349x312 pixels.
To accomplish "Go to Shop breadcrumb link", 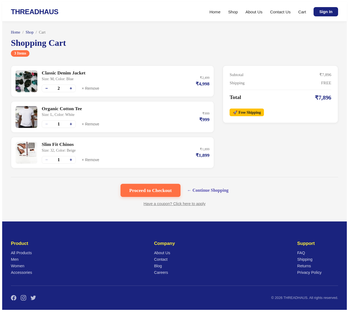I will (x=29, y=32).
